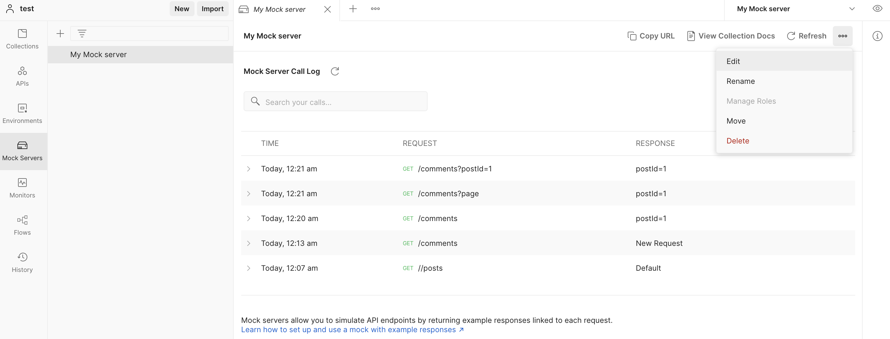The image size is (890, 339).
Task: Expand the /comments?page call log row
Action: (x=248, y=194)
